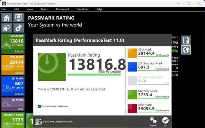The height and width of the screenshot is (128, 205).
Task: Click the 28144.4 CPU Mark value
Action: (146, 53)
